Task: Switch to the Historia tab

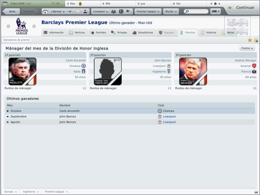Action: click(x=209, y=33)
